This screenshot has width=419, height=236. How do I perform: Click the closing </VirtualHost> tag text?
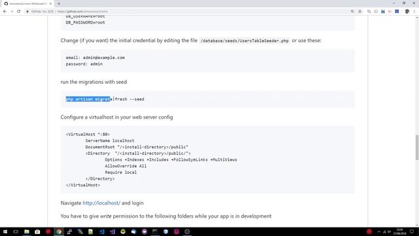(x=83, y=185)
